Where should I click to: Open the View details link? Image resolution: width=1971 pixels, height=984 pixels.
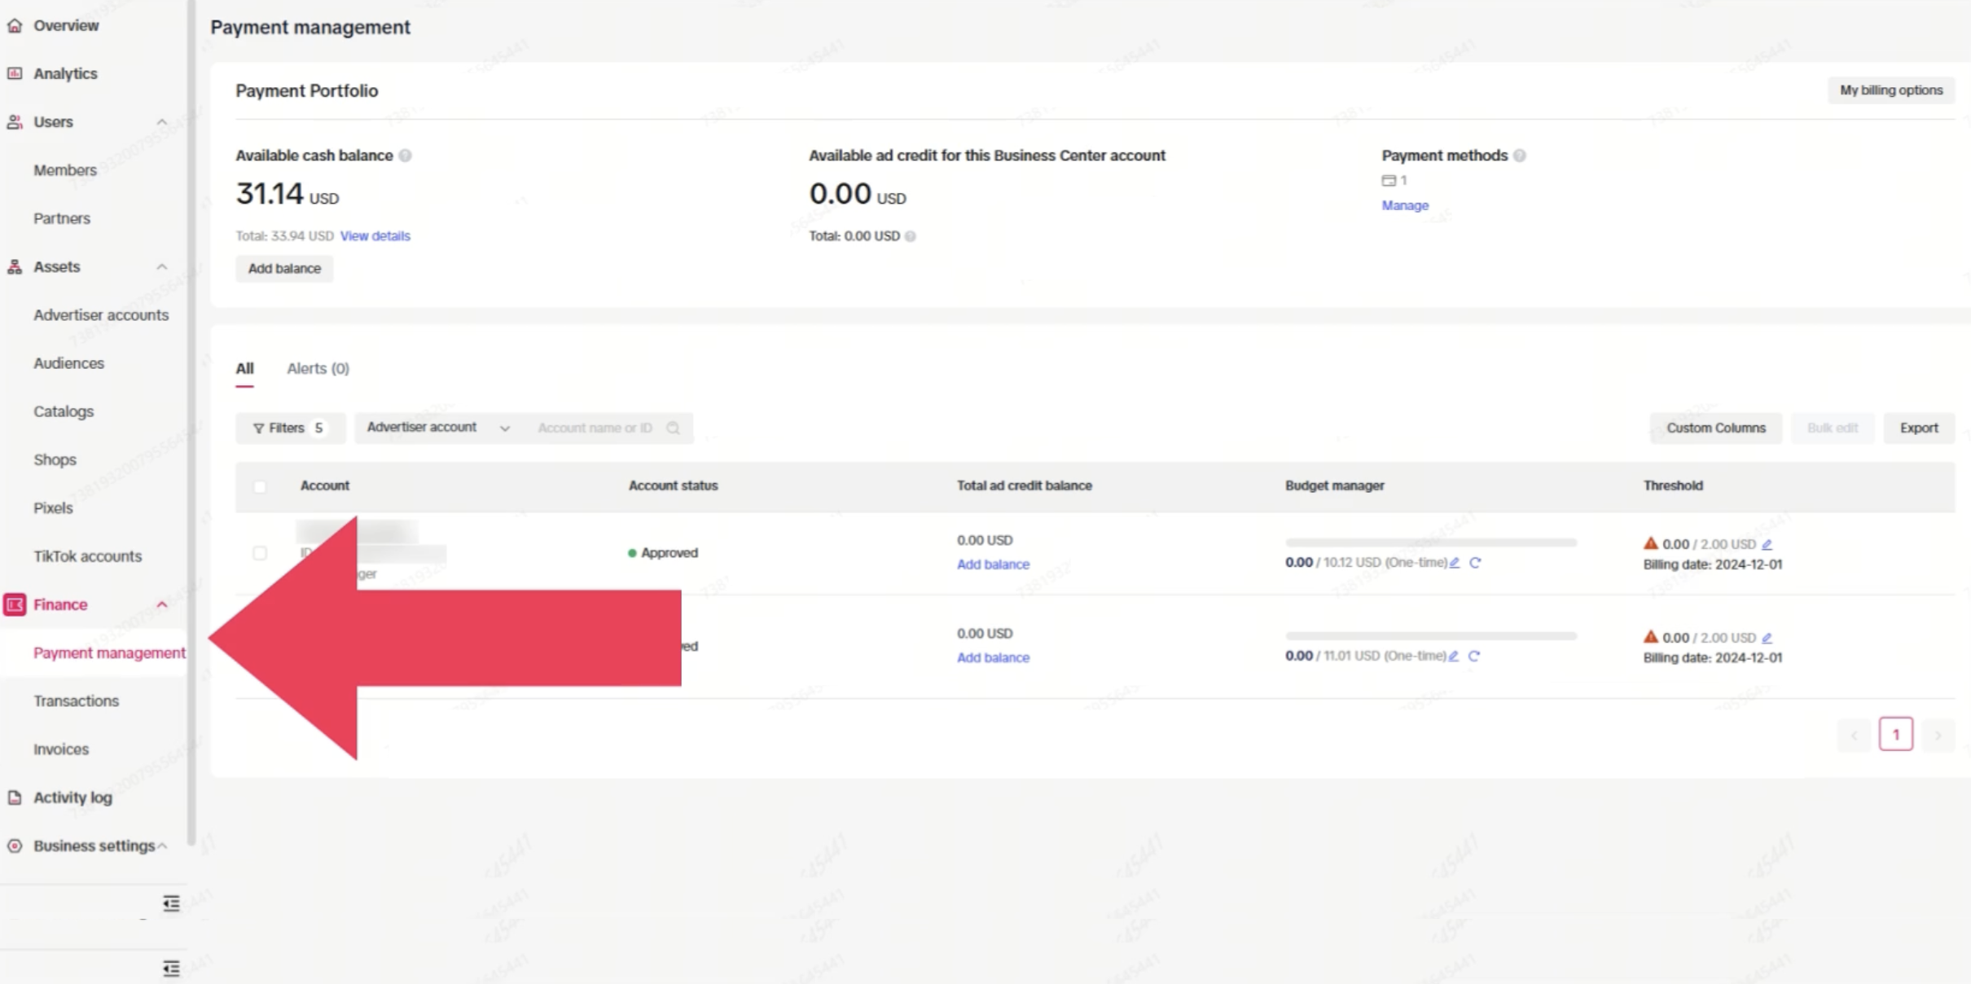[375, 236]
